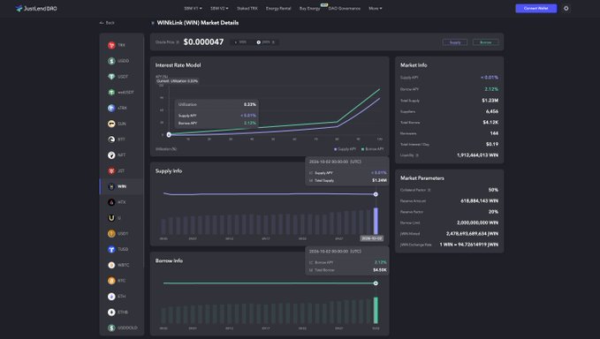Click the JustLend DAO logo
Viewport: 600px width, 339px height.
pos(36,9)
